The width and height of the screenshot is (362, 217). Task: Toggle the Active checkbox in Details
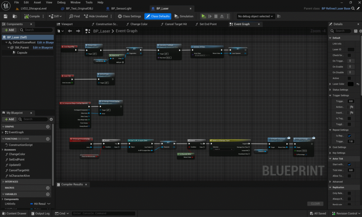349,78
